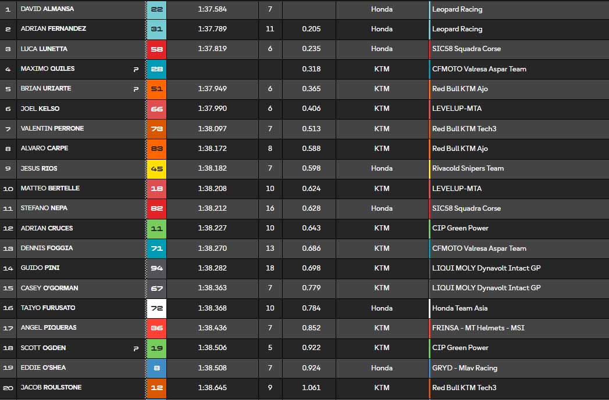Click the yellow number 45 badge
609x400 pixels.
(156, 169)
